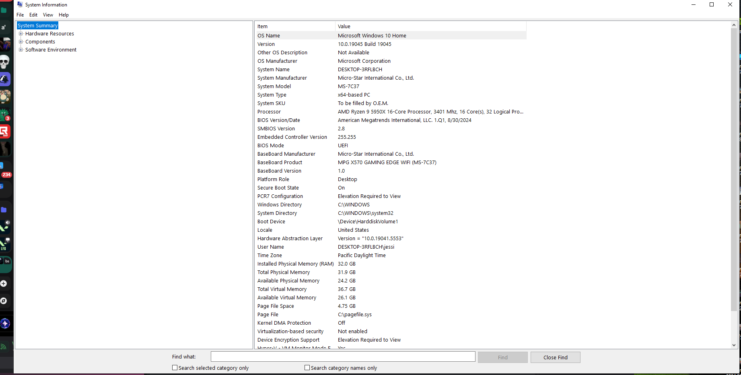Select the Software Environment label in tree
The height and width of the screenshot is (375, 741).
(x=51, y=50)
